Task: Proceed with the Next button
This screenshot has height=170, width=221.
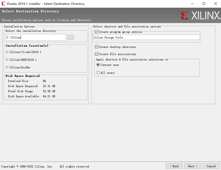Action: coord(193,166)
